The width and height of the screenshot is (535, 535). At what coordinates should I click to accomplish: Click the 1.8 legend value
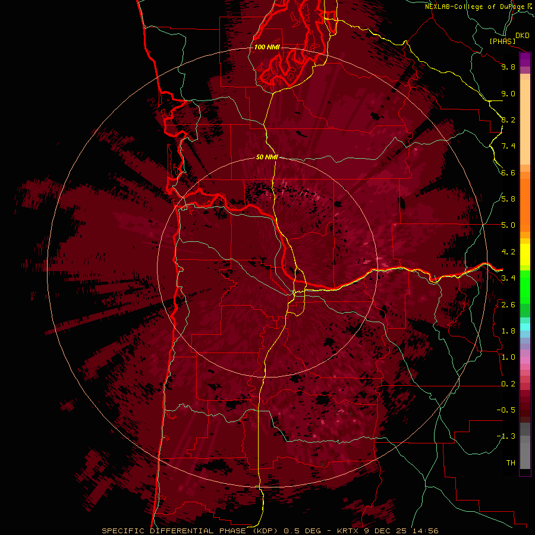508,331
